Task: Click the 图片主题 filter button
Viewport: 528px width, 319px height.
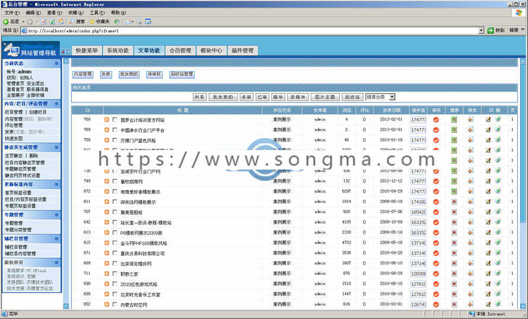Action: (x=325, y=97)
